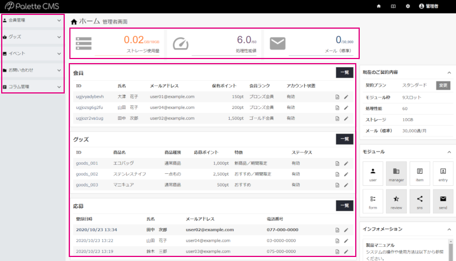Open the manager module
Screen dimensions: 456x261
(x=396, y=174)
